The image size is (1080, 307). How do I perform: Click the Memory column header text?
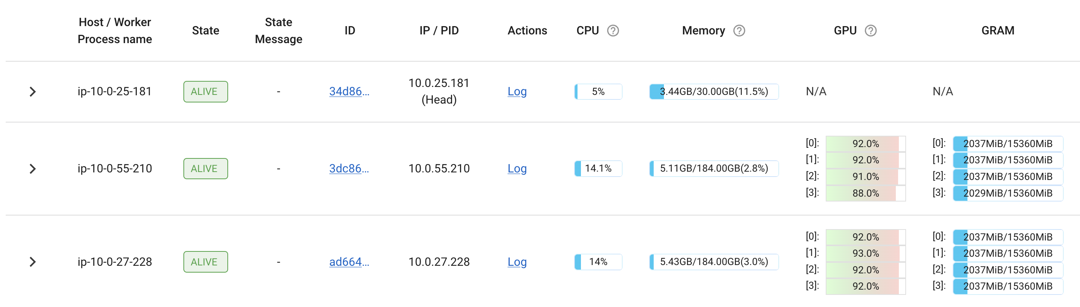point(703,31)
